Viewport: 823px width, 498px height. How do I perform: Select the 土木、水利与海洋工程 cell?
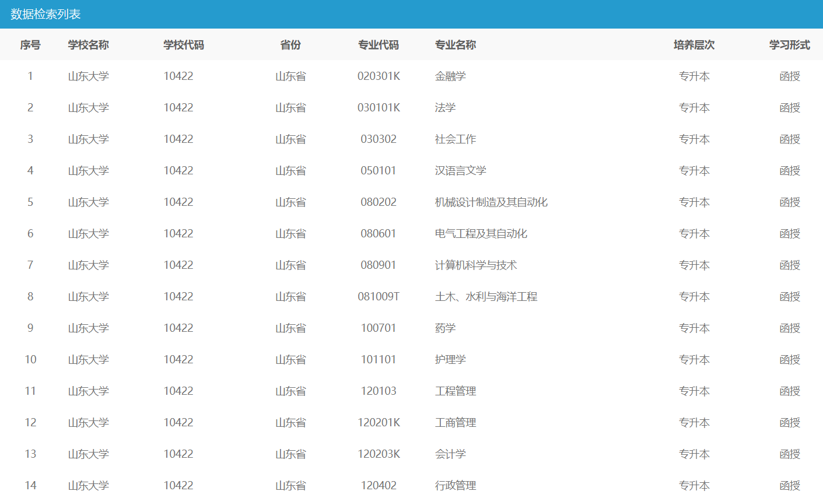click(486, 297)
